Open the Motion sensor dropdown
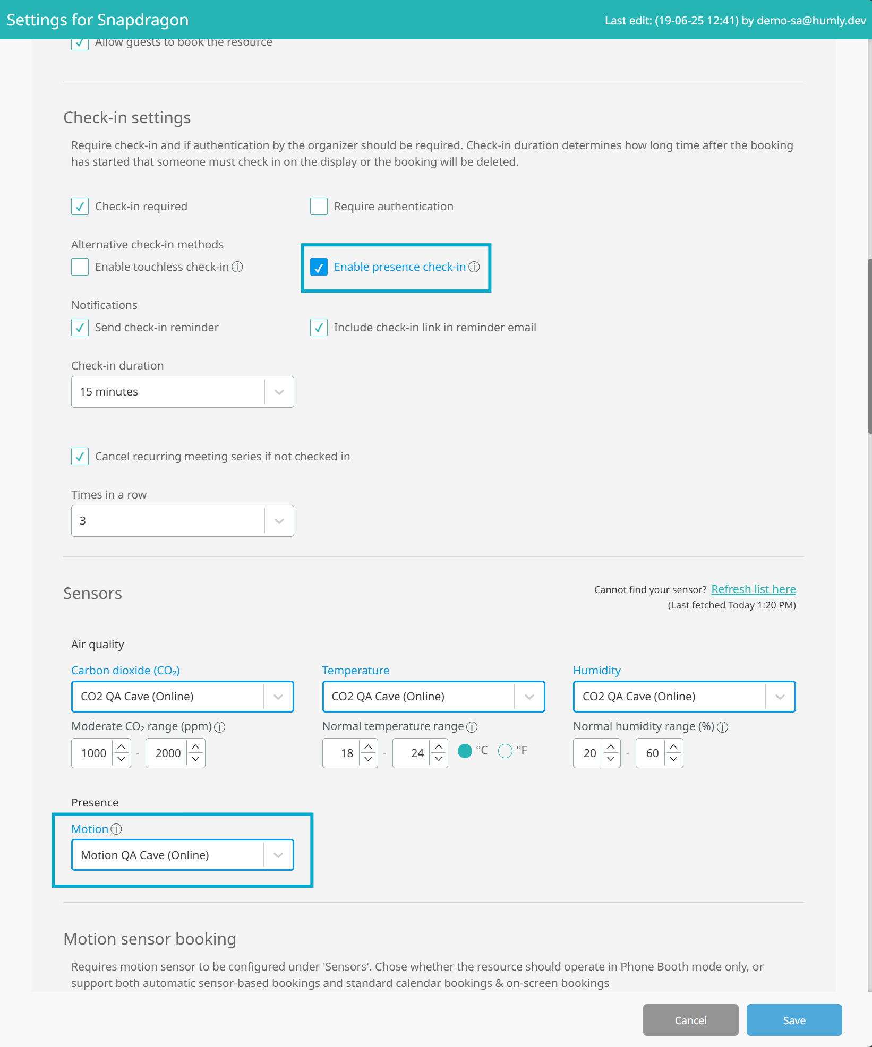Image resolution: width=872 pixels, height=1047 pixels. tap(182, 855)
